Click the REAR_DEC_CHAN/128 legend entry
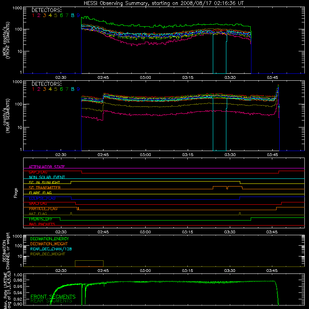Viewport: 309px width, 309px height. [x=51, y=249]
